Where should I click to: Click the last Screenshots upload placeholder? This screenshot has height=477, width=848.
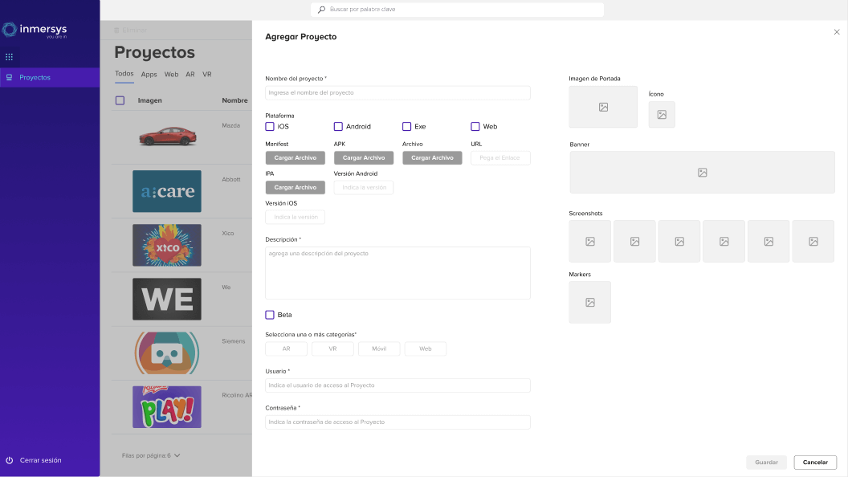coord(813,241)
